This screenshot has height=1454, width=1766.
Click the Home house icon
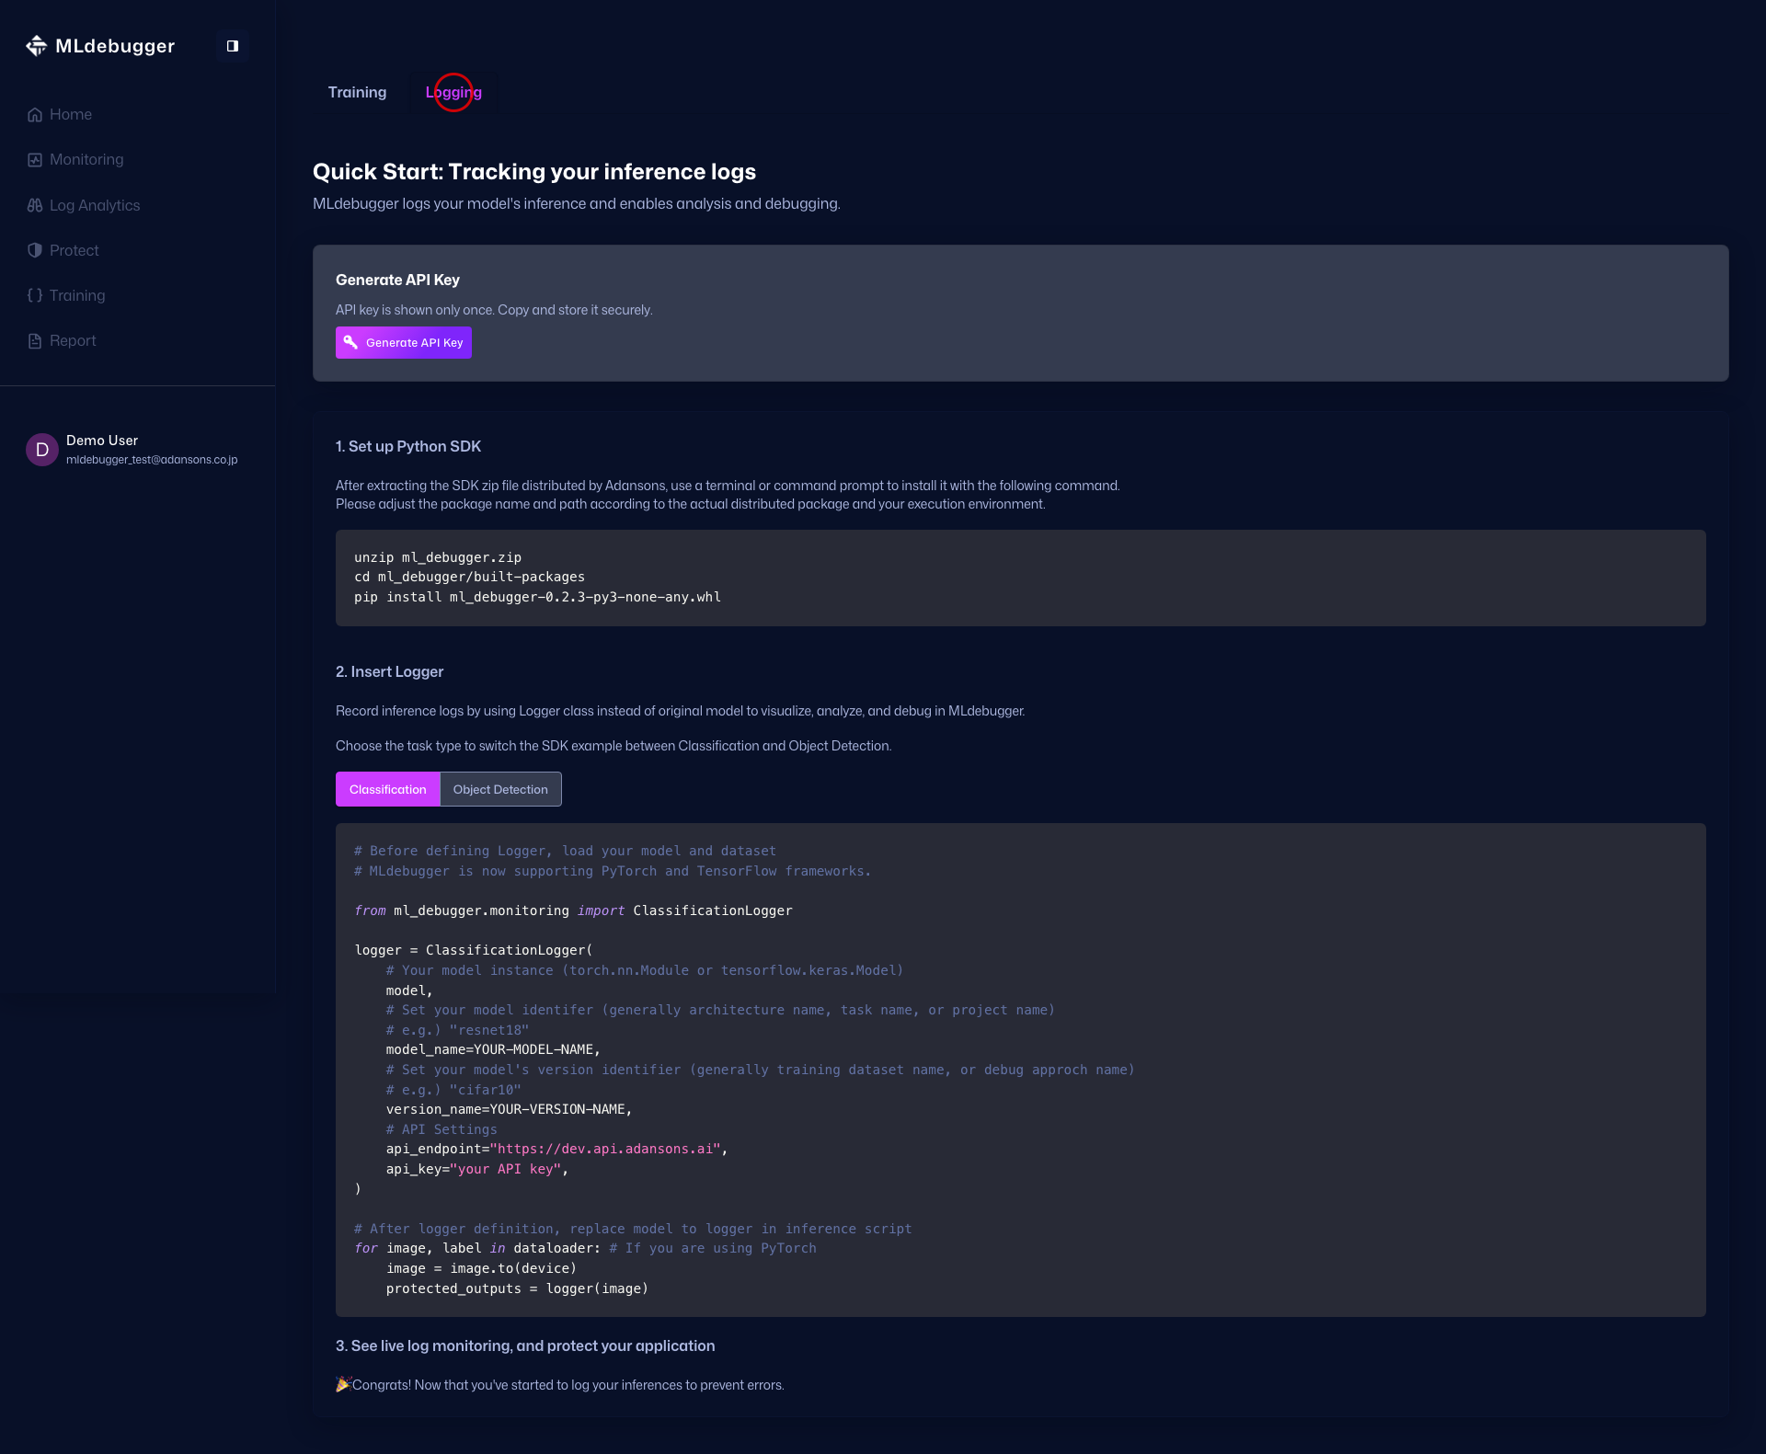35,115
